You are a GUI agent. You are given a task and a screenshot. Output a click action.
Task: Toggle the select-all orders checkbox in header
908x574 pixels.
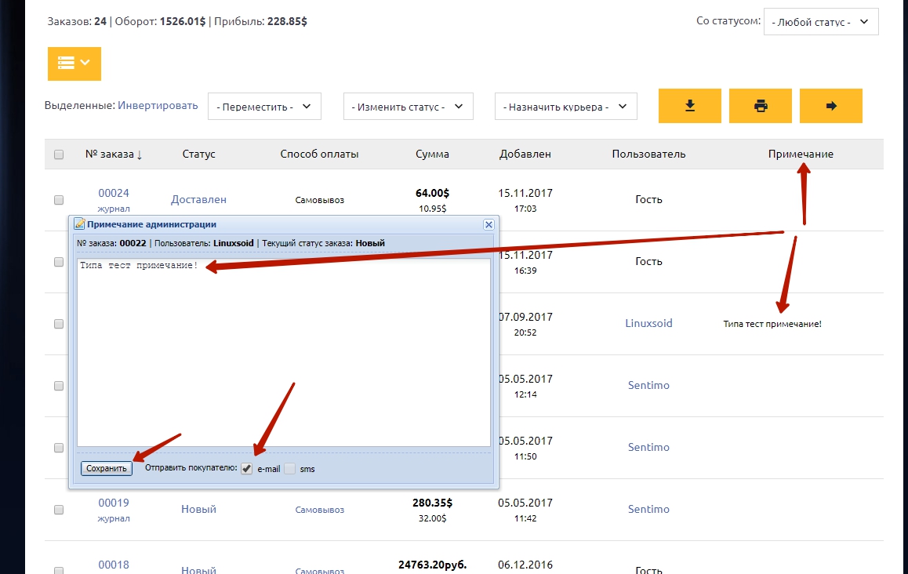pos(59,154)
